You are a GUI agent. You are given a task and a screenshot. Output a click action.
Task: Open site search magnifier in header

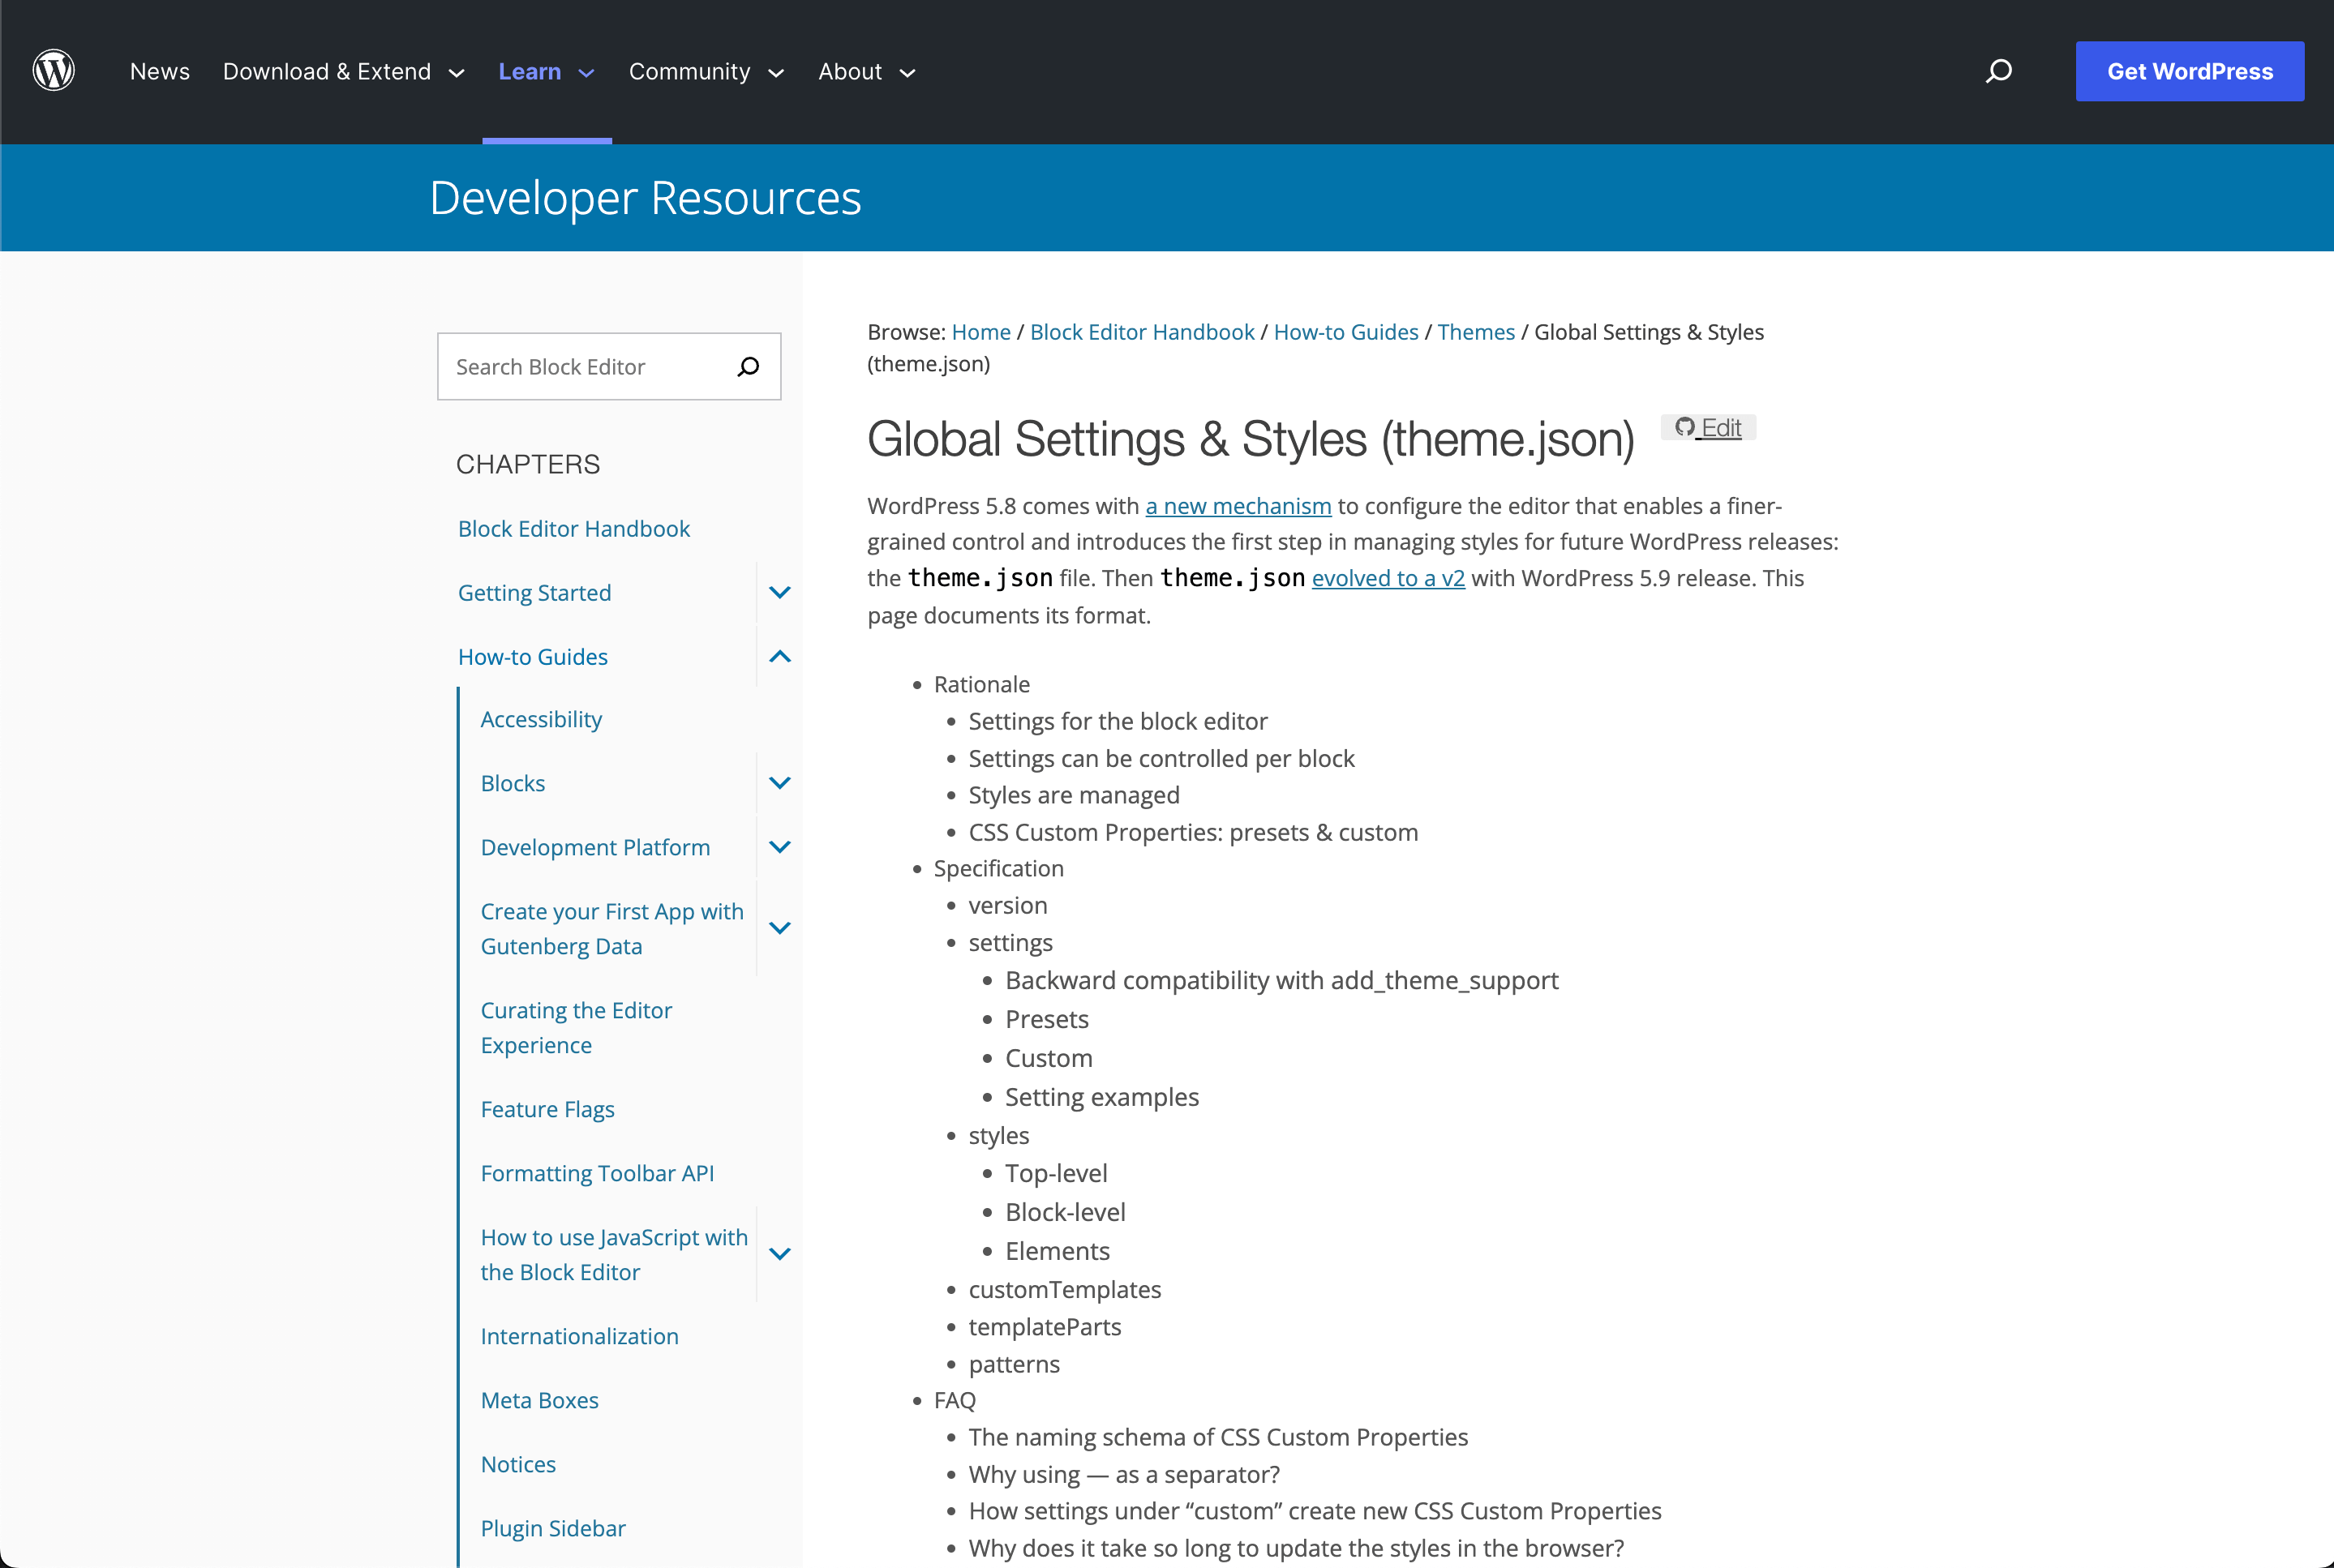pos(1998,71)
